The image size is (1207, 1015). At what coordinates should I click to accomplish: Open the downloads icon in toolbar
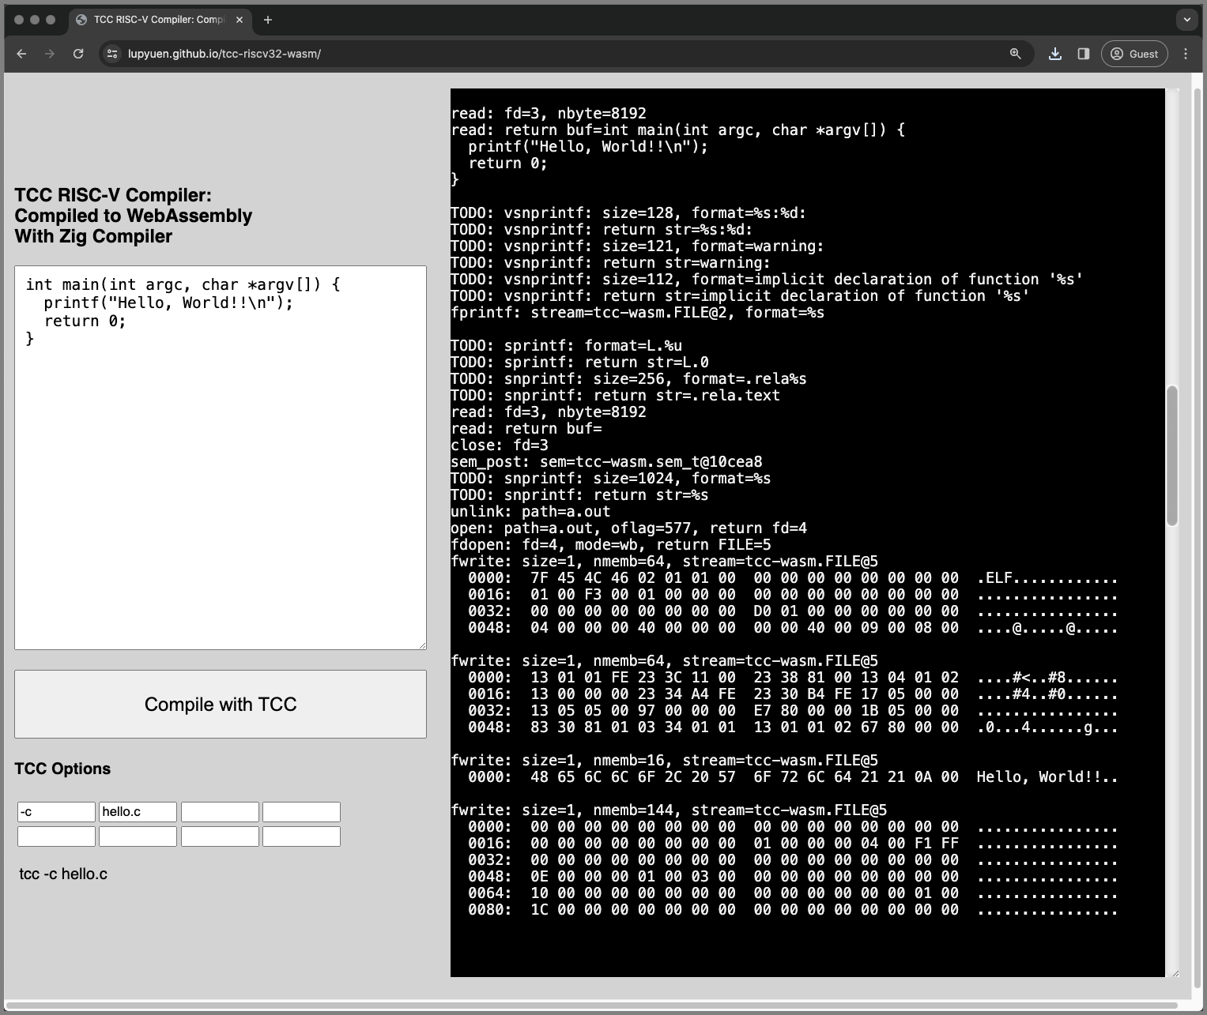point(1055,54)
